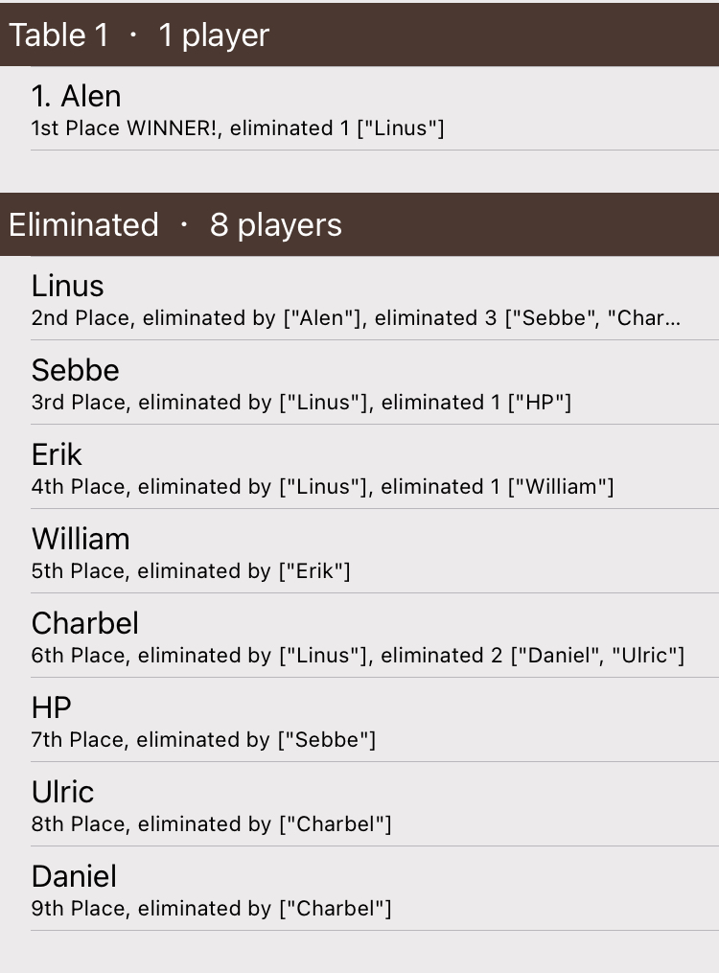The height and width of the screenshot is (973, 719).
Task: Click Linus's truncated elimination details text
Action: point(356,317)
